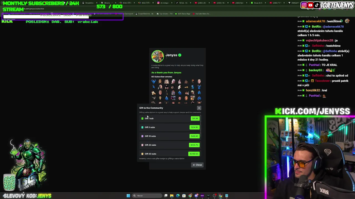Image resolution: width=355 pixels, height=199 pixels.
Task: Open Microsoft Store from the taskbar
Action: pos(184,196)
